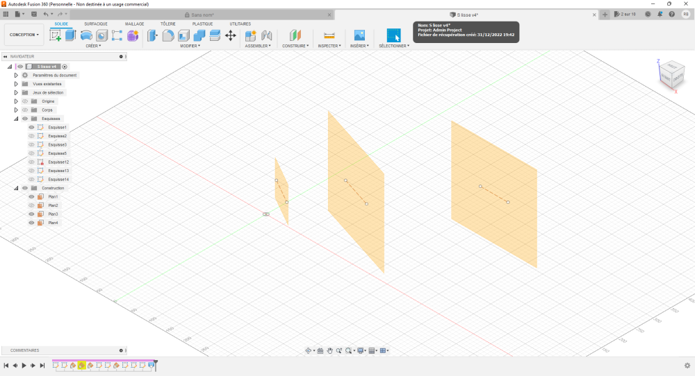Expand the Origine folder in browser
The image size is (695, 376).
15,101
